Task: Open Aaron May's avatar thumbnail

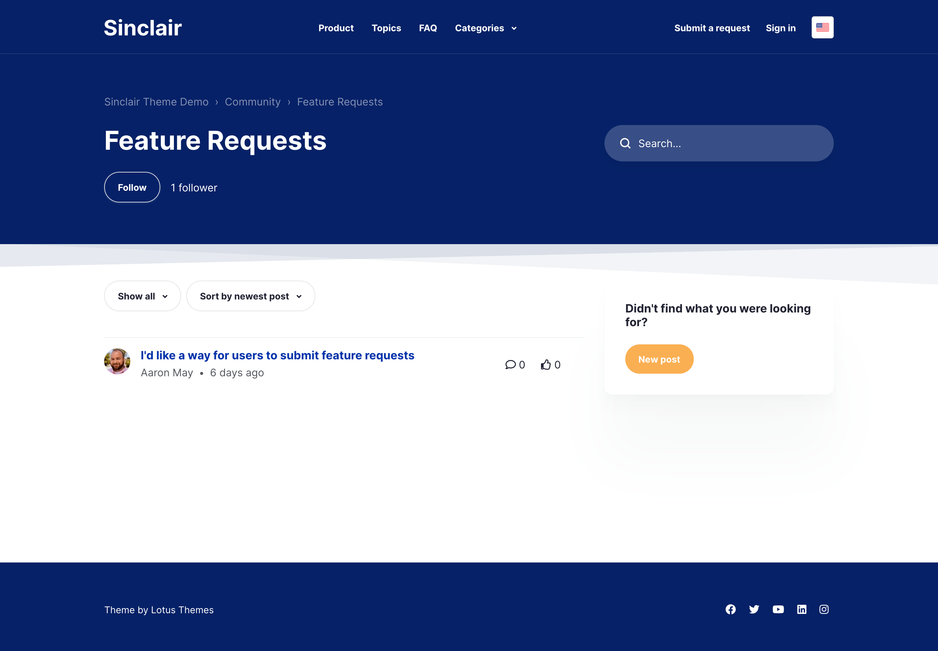Action: (x=117, y=361)
